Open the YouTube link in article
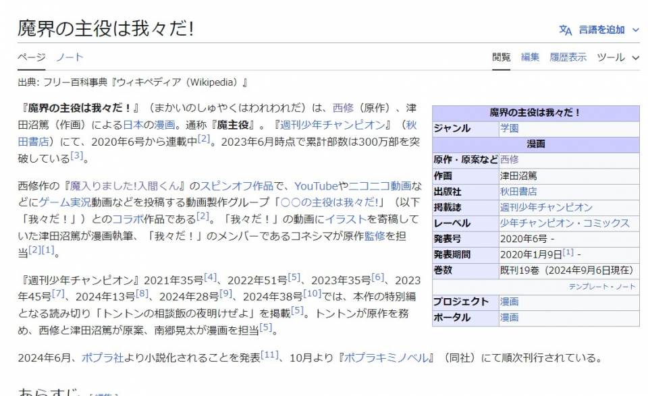 [x=316, y=186]
